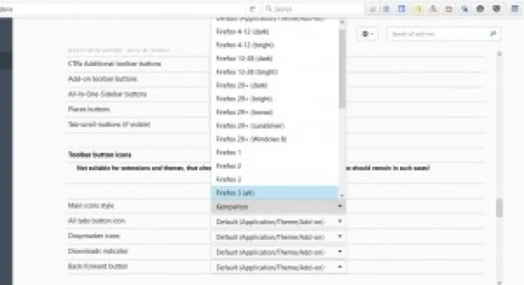
Task: Click the options page scrollbar thumb
Action: pos(499,208)
